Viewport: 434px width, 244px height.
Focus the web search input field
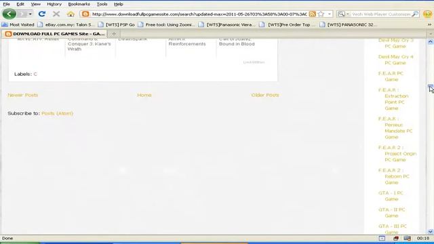(x=381, y=14)
